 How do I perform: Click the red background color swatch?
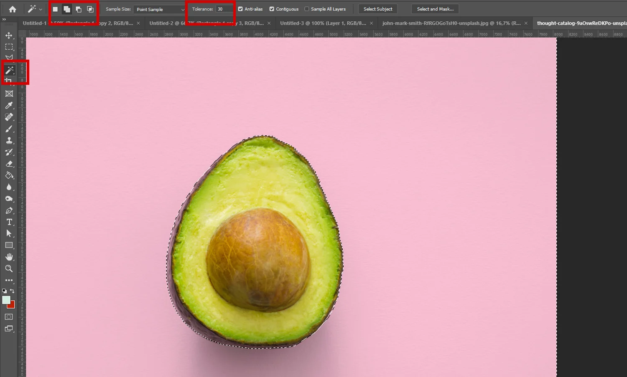pos(12,305)
